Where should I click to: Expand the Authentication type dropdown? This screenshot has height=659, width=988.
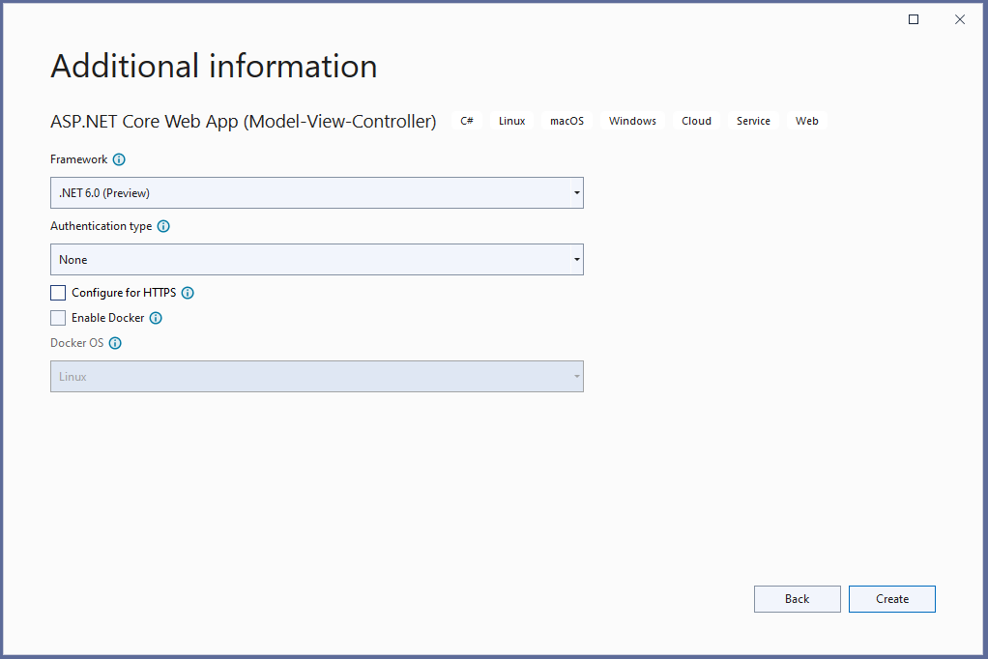tap(316, 260)
